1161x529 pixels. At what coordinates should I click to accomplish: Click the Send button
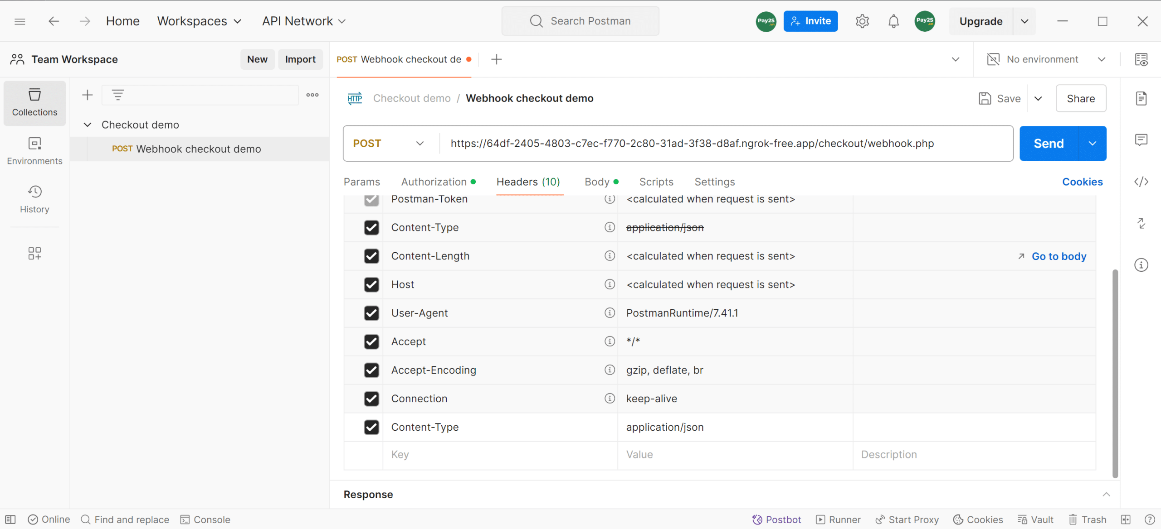[x=1049, y=144]
